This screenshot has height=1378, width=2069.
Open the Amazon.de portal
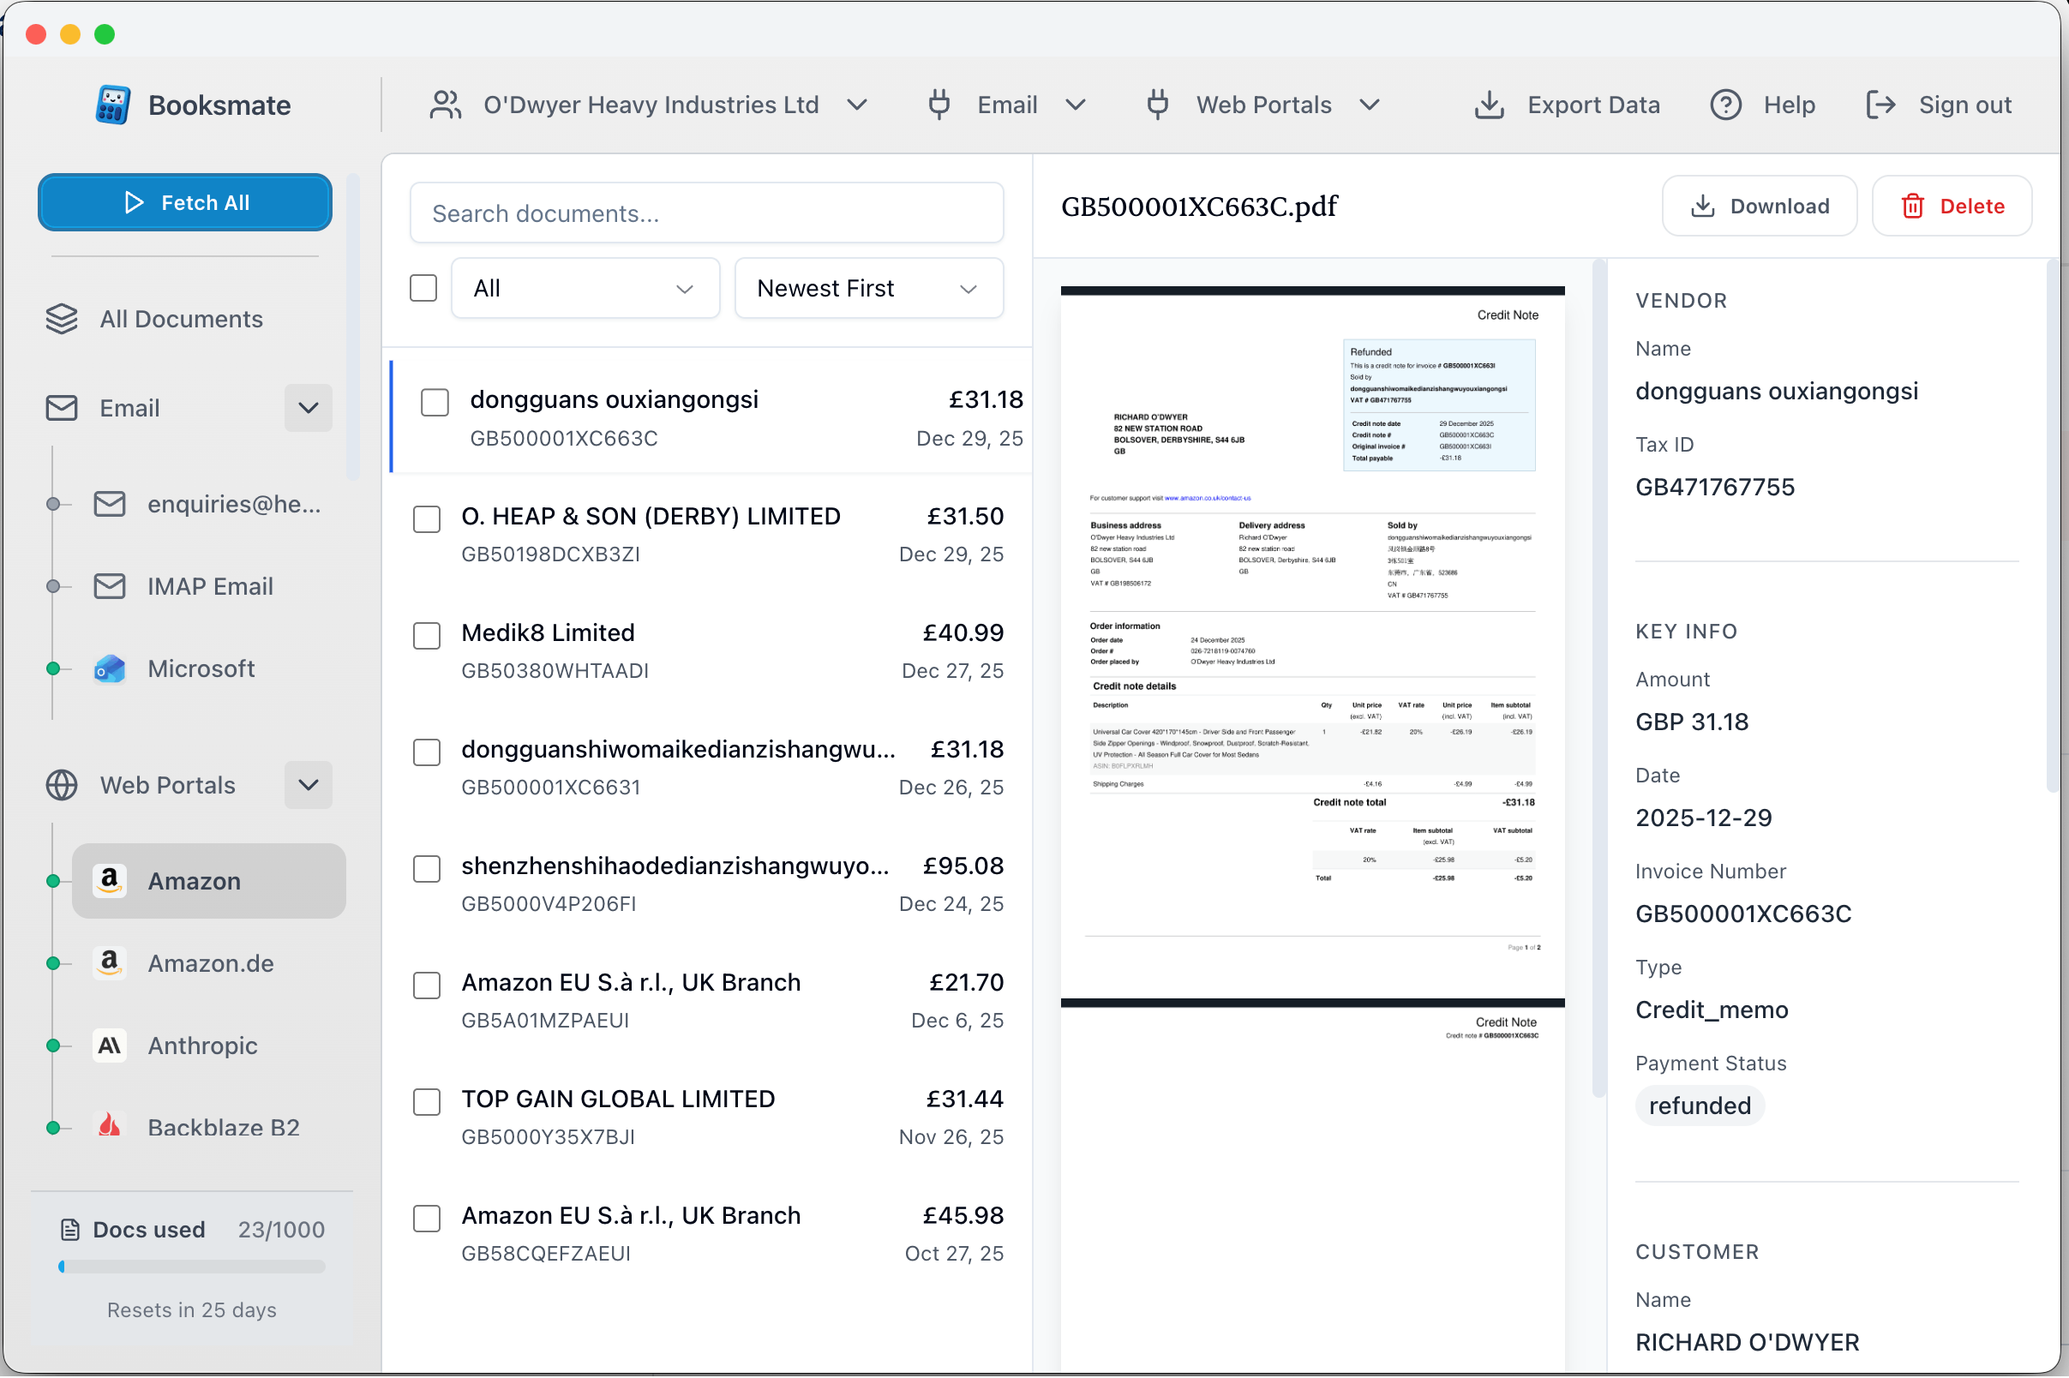point(210,963)
